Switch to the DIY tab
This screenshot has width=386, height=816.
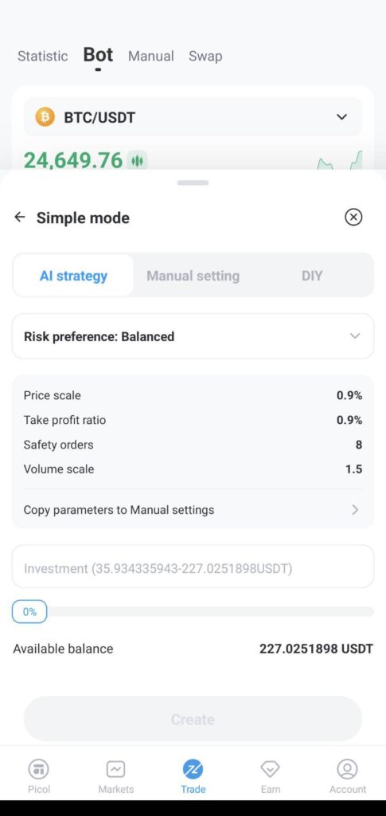(312, 275)
